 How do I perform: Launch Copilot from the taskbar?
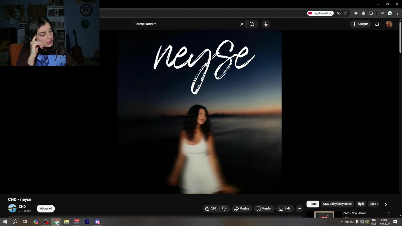(x=36, y=222)
